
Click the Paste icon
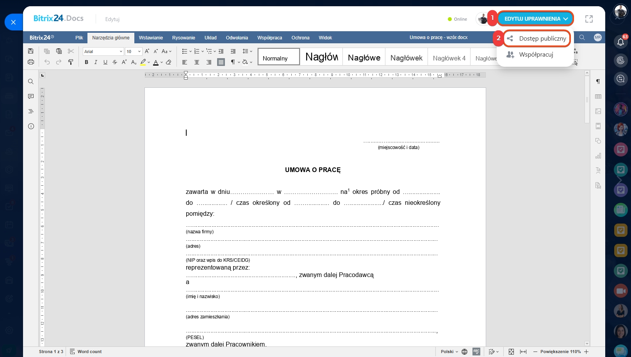pyautogui.click(x=59, y=51)
